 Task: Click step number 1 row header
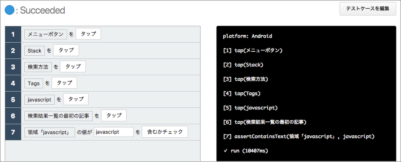(13, 34)
